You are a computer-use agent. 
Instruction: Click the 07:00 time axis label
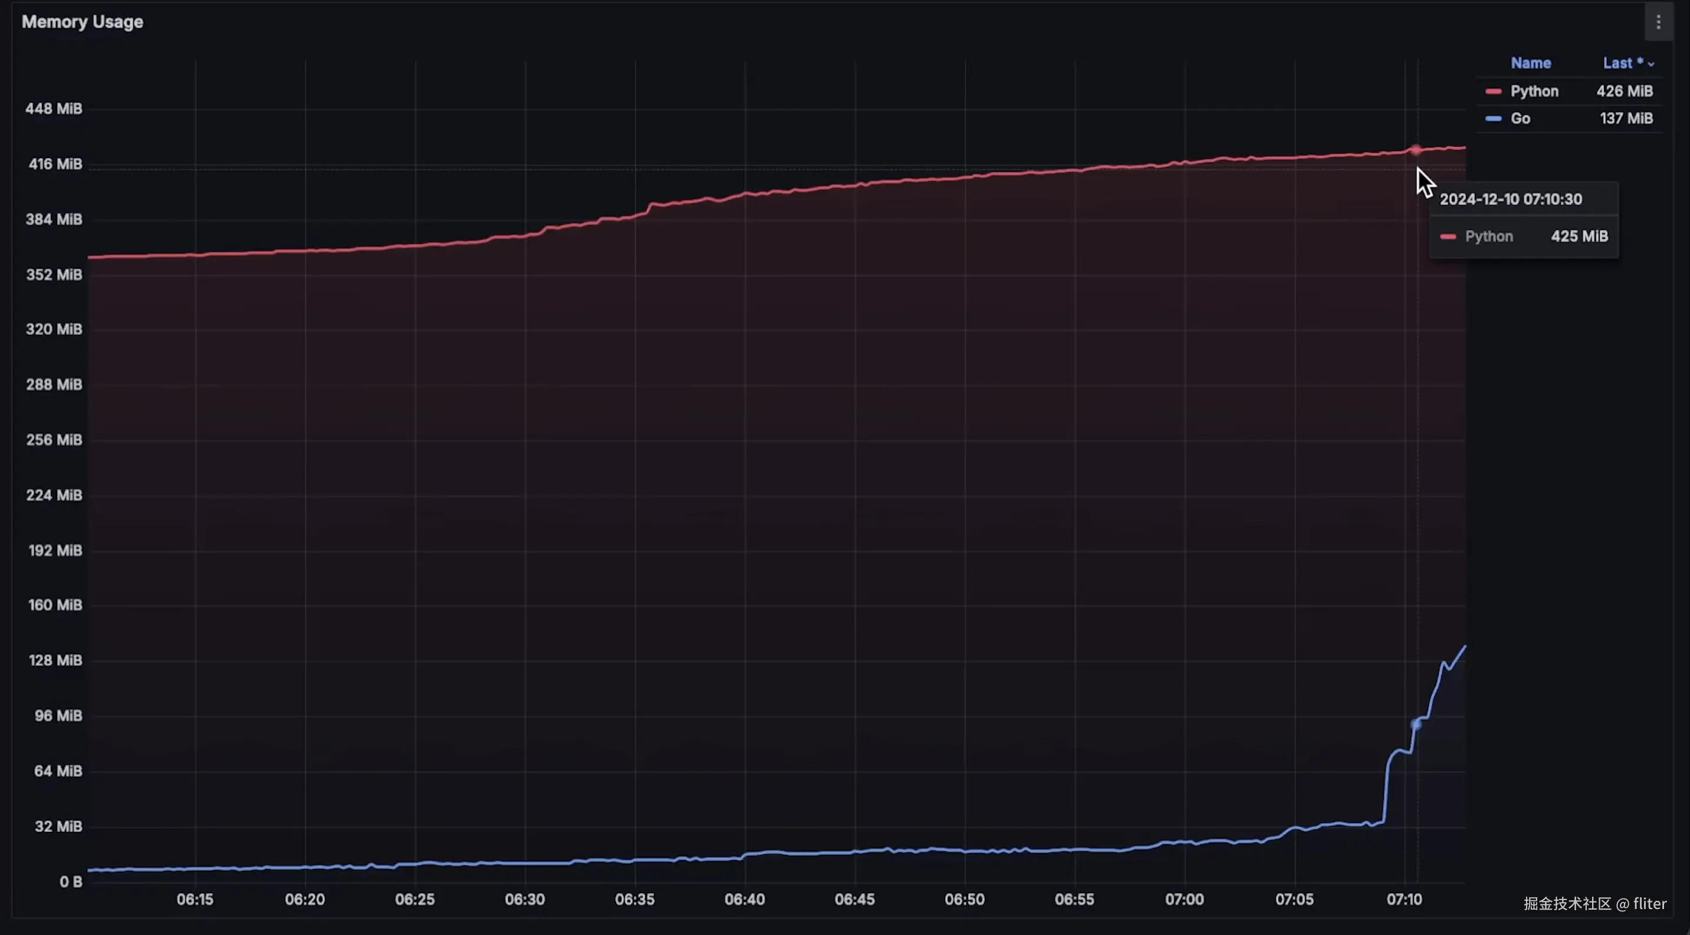coord(1184,900)
